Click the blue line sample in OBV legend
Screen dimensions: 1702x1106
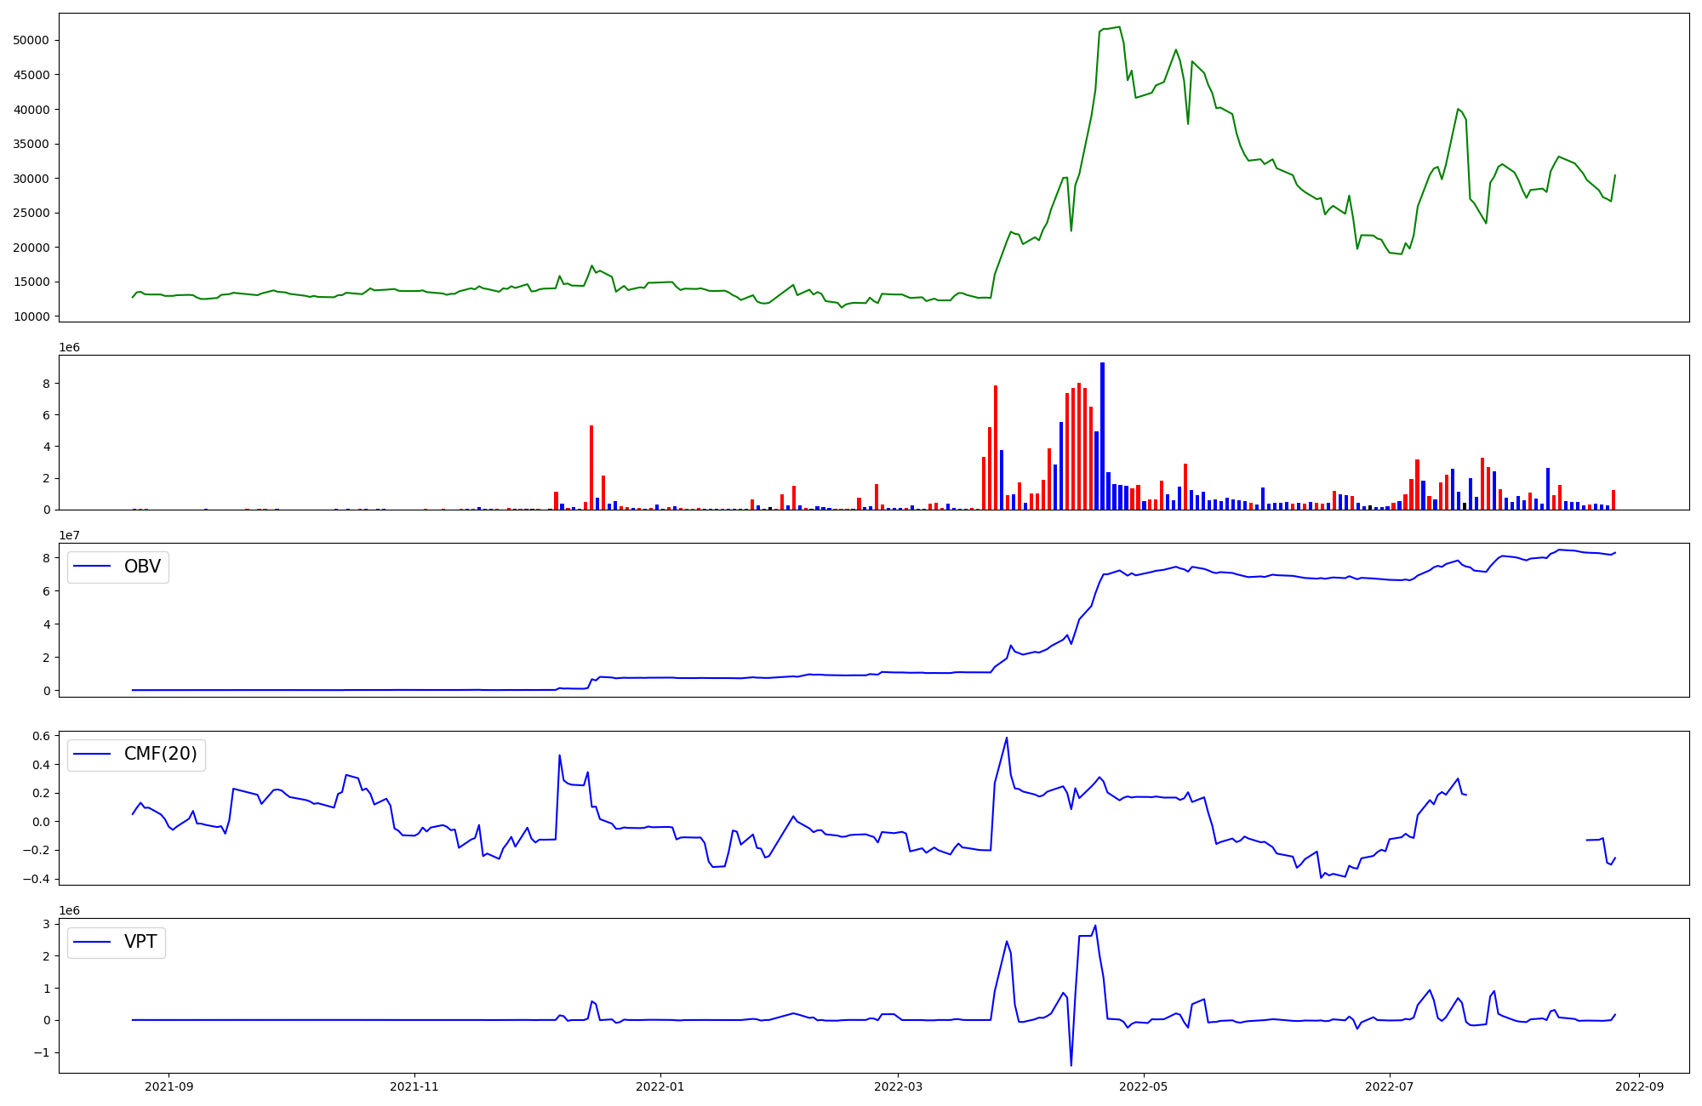pos(93,567)
